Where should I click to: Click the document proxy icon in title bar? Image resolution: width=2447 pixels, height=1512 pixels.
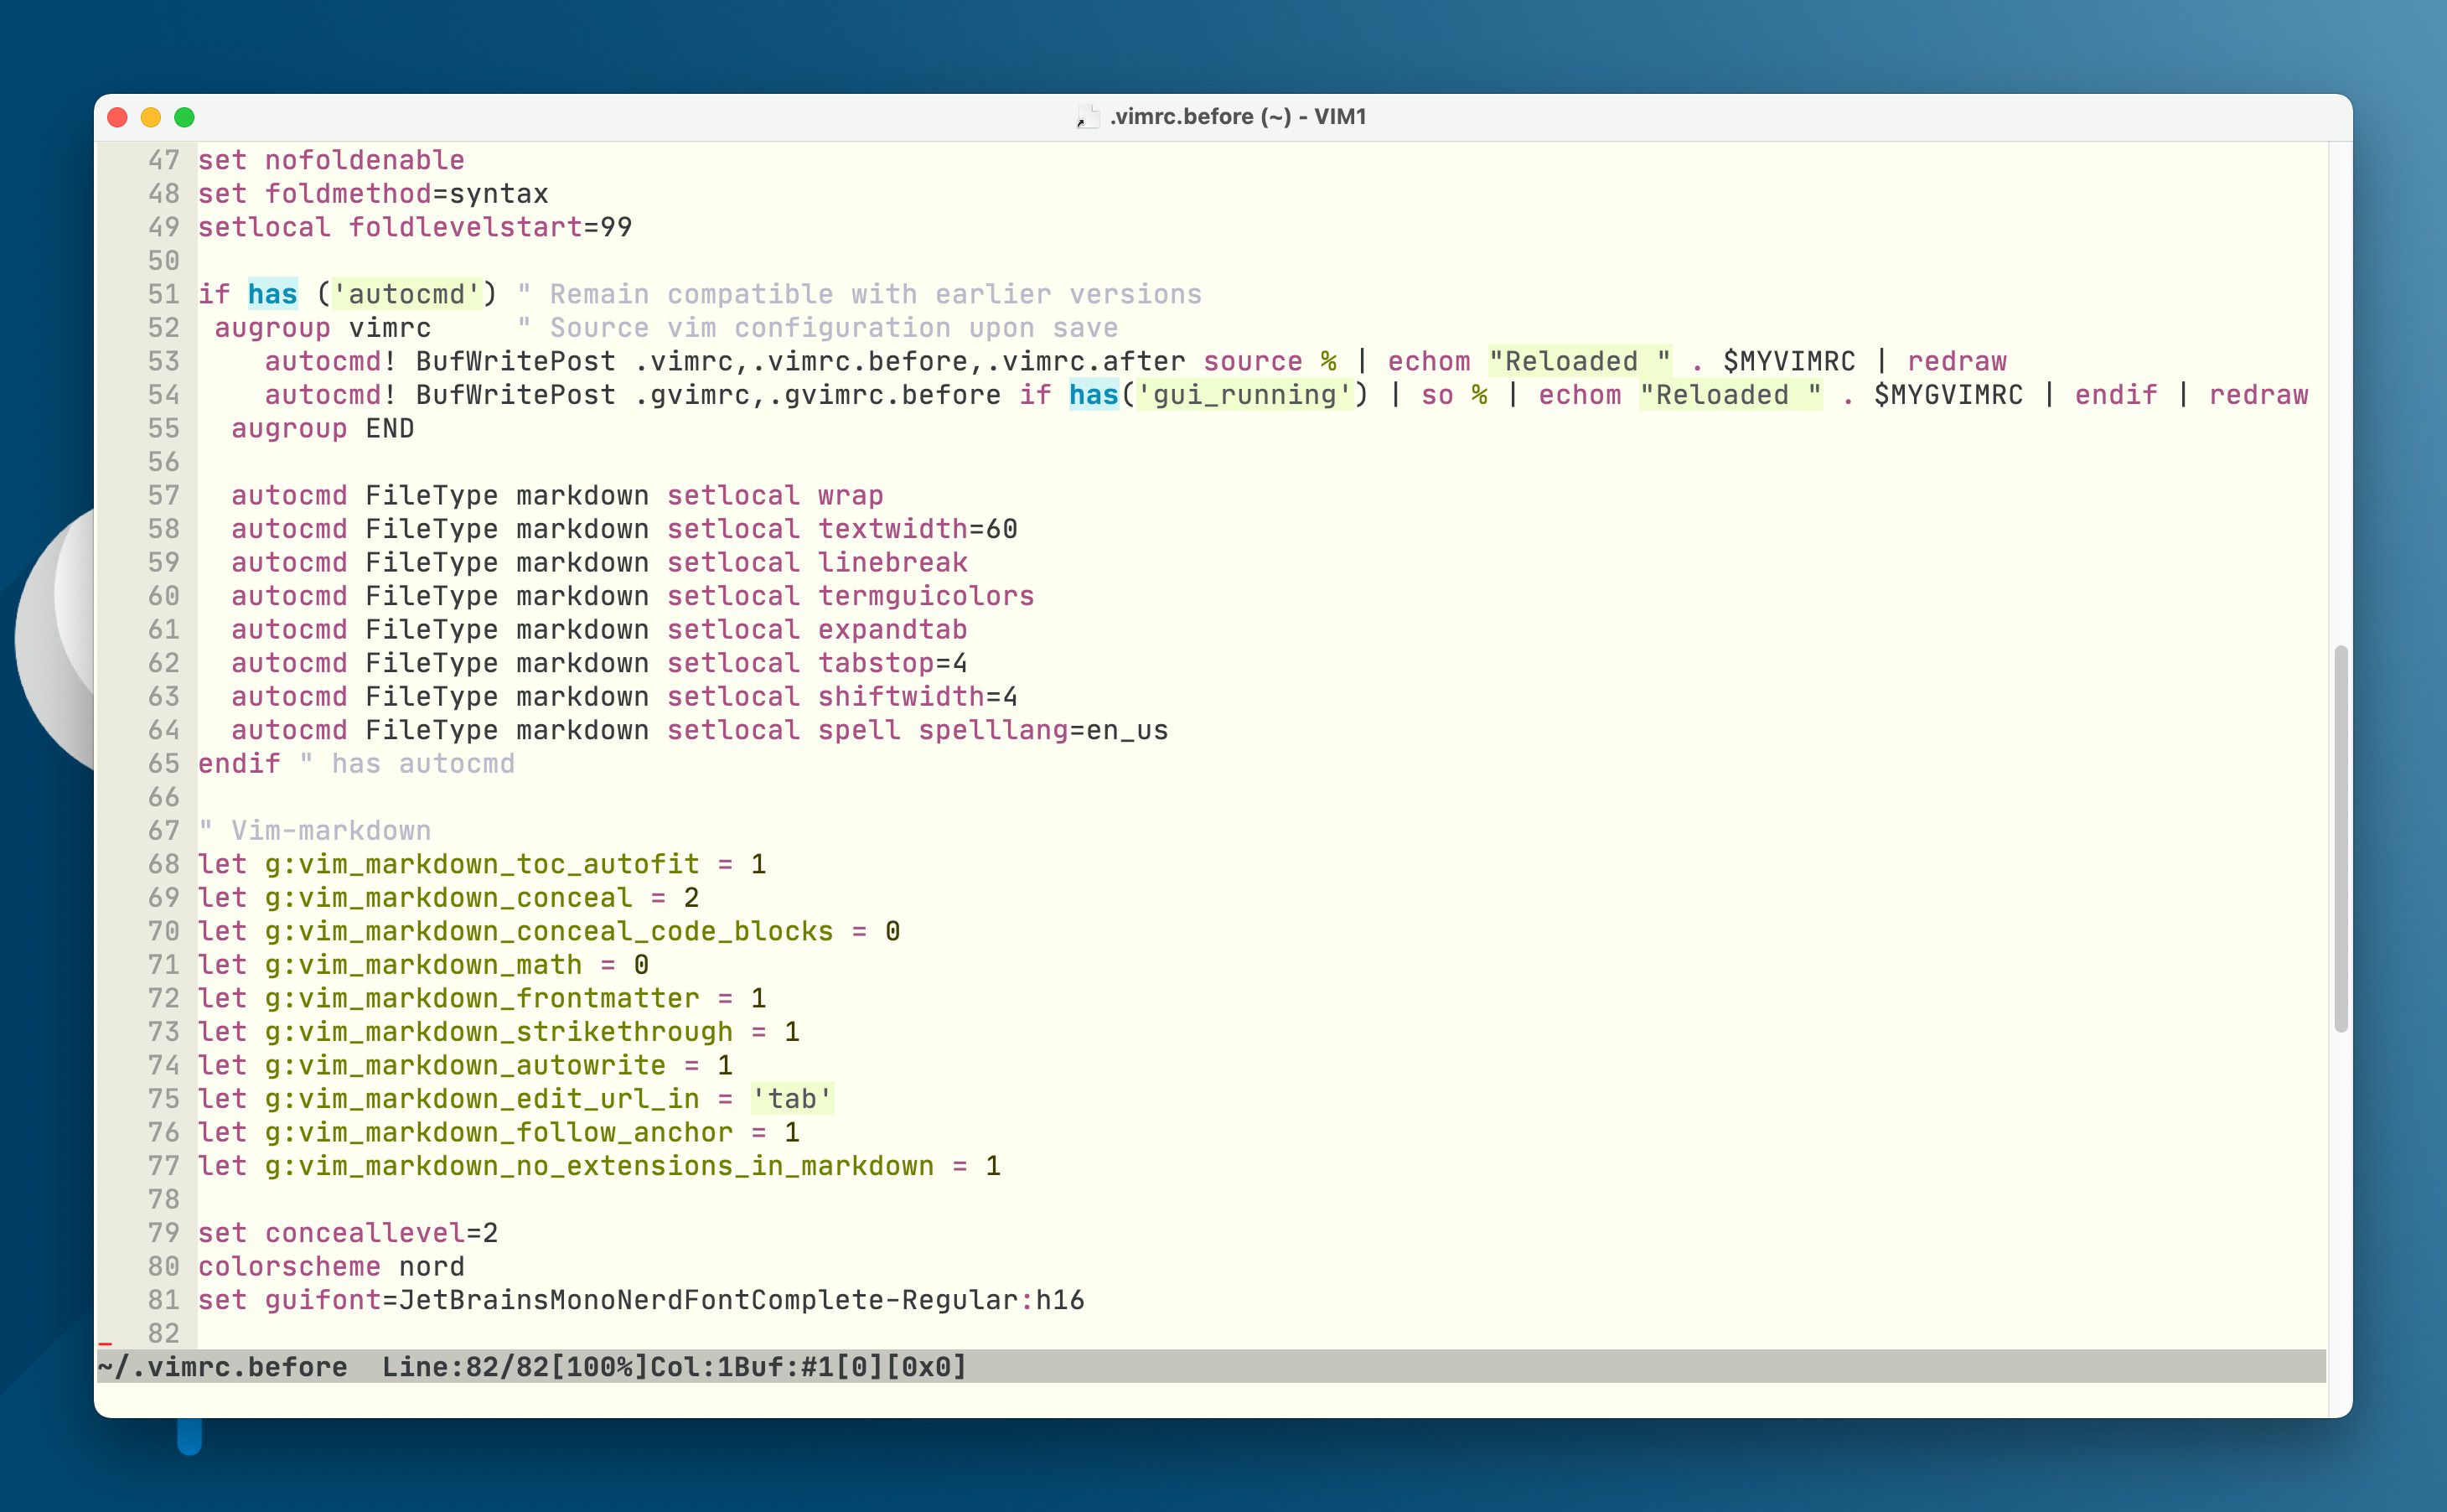pyautogui.click(x=1087, y=117)
